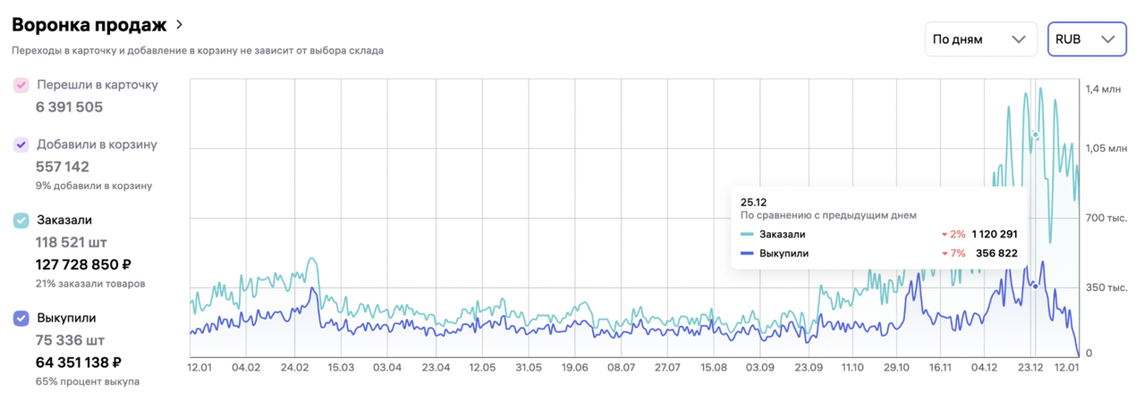The width and height of the screenshot is (1144, 400).
Task: Click the red -2% change indicator in tooltip
Action: click(953, 235)
